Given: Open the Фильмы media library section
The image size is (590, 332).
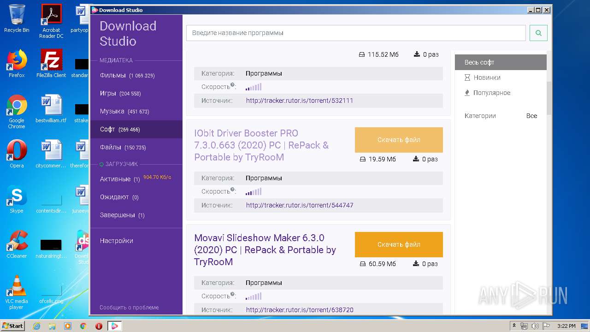Looking at the screenshot, I should (x=136, y=75).
